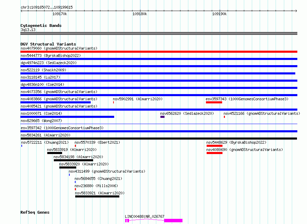Click the 109190k ruler tick label
This screenshot has height=224, width=307.
[219, 14]
